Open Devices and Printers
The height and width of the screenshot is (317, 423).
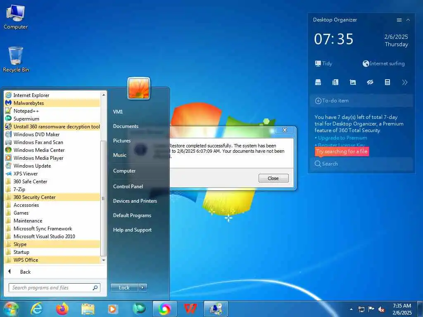135,201
